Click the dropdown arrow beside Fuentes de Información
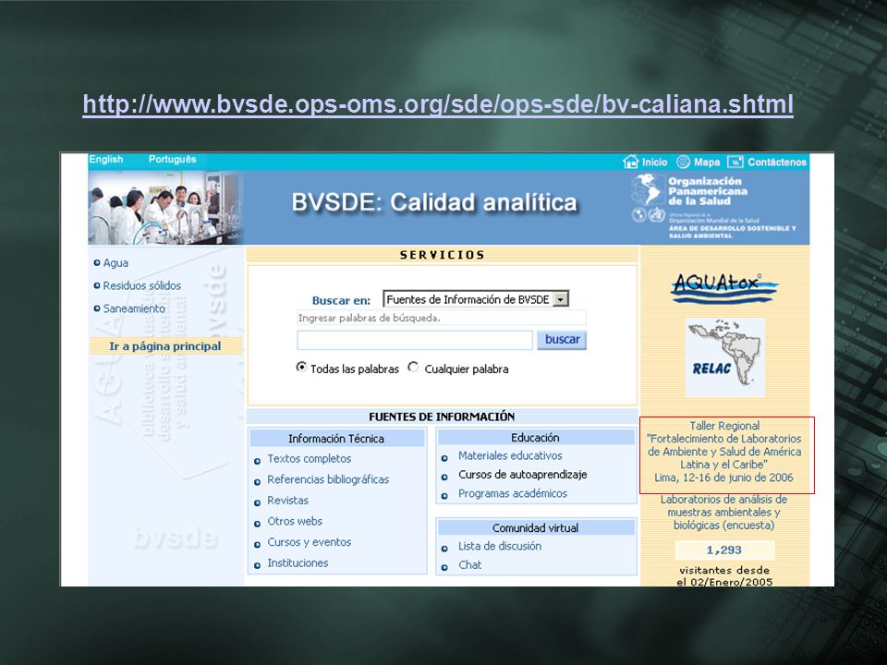887x665 pixels. (x=560, y=299)
